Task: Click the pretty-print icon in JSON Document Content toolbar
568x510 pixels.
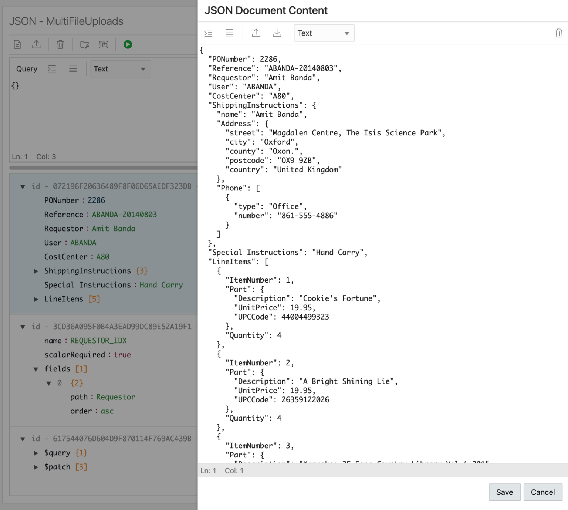Action: point(209,33)
